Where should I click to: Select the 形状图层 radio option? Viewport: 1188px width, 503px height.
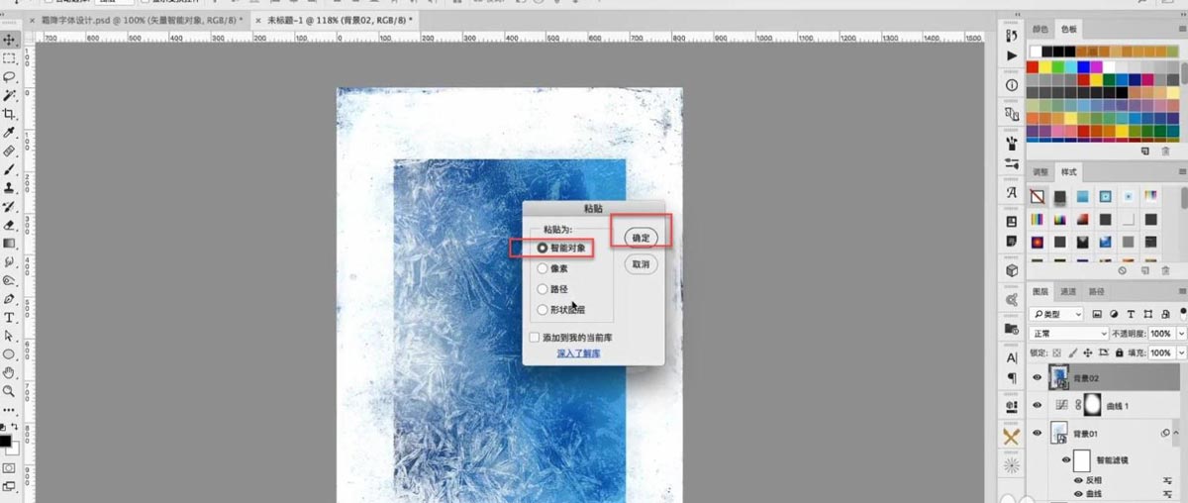[543, 310]
